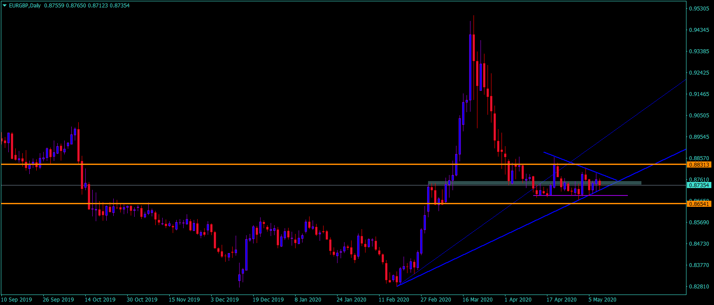Click the low value 0.87123
This screenshot has height=305, width=714.
98,6
